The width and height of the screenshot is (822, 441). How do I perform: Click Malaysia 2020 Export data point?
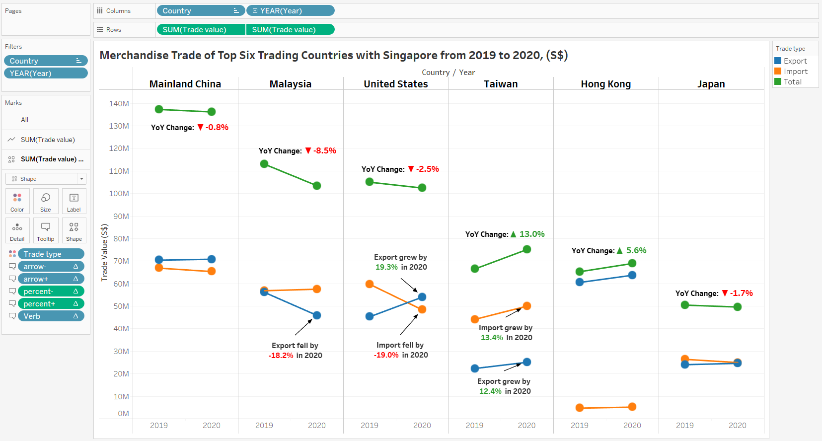pos(317,315)
